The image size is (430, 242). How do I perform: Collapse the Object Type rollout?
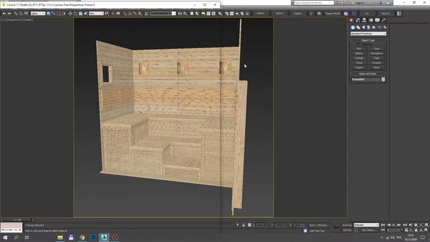[x=368, y=40]
